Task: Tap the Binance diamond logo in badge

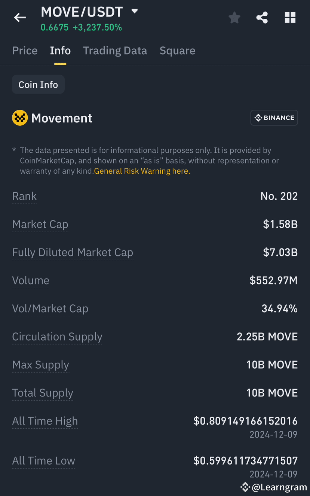Action: click(258, 118)
